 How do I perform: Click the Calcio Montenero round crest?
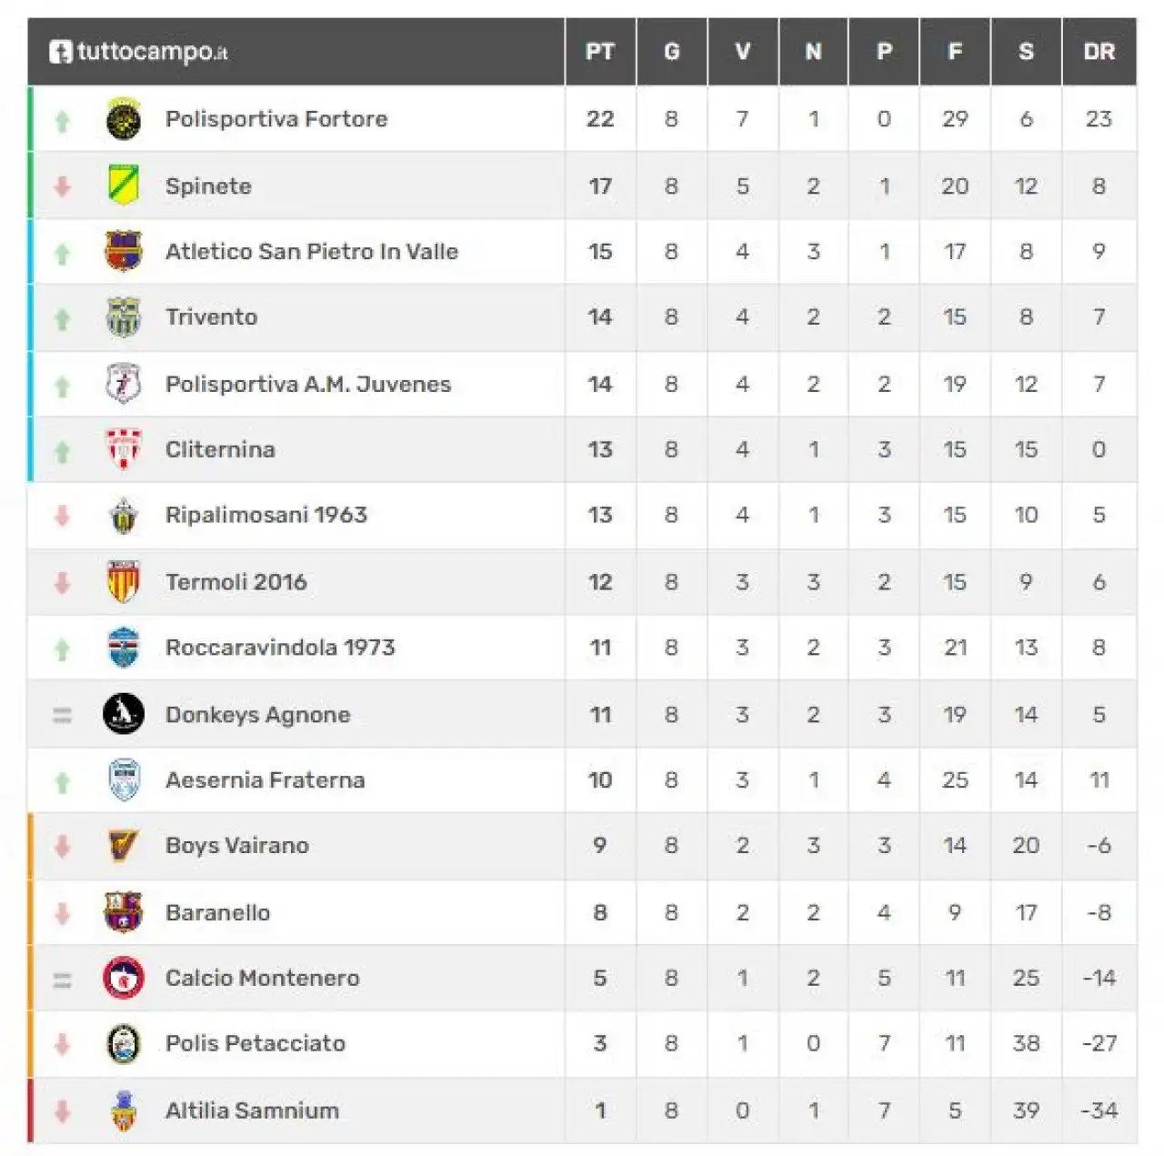pos(124,979)
